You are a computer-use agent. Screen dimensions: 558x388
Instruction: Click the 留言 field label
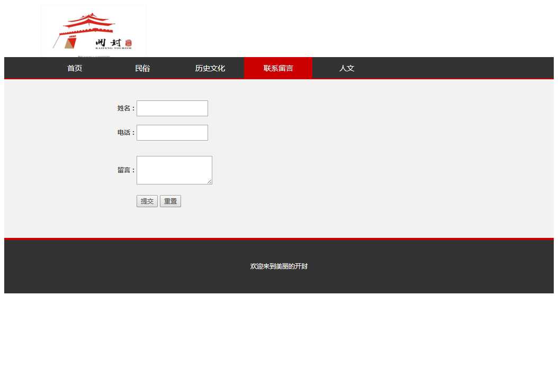pyautogui.click(x=125, y=170)
